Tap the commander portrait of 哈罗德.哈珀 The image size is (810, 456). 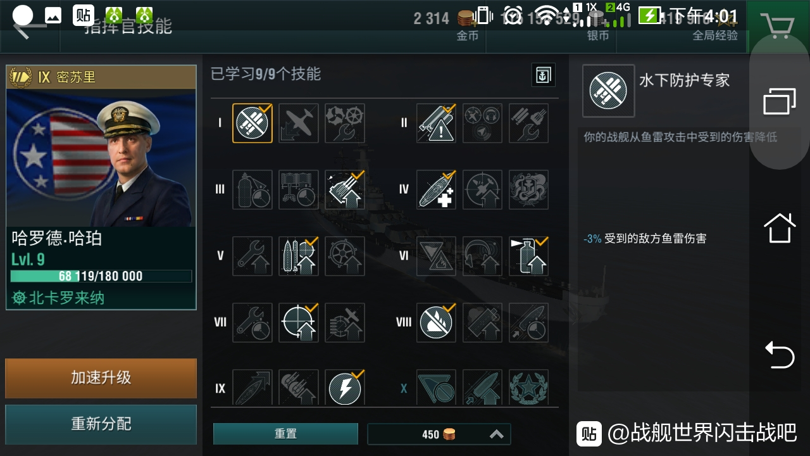click(x=101, y=158)
